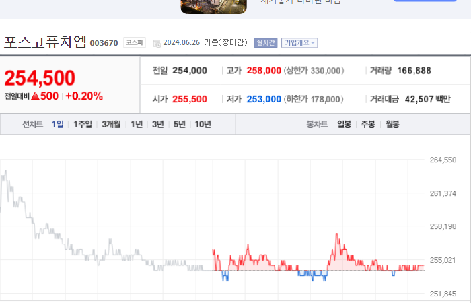
Task: Select the 10년 chart period
Action: coord(203,124)
